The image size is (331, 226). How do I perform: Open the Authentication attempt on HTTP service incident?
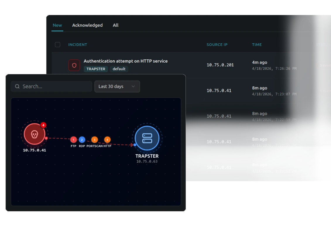point(126,61)
